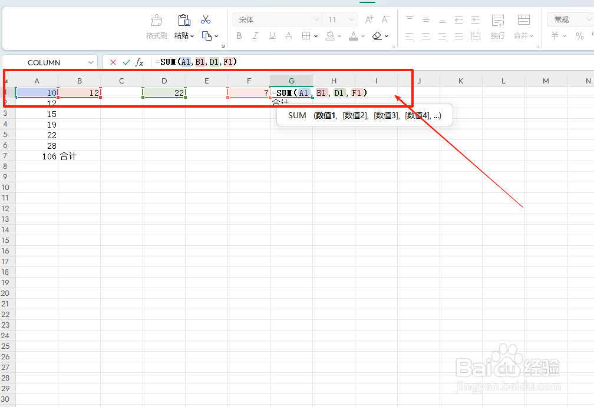This screenshot has height=407, width=594.
Task: Click the Paste clipboard icon
Action: click(x=184, y=20)
